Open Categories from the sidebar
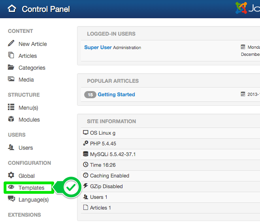The width and height of the screenshot is (260, 223). coord(32,68)
